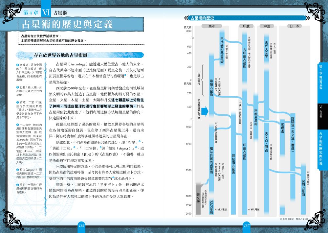Click the 阿拉伯占星術 band in the chart
Image resolution: width=328 pixels, height=233 pixels.
233,164
